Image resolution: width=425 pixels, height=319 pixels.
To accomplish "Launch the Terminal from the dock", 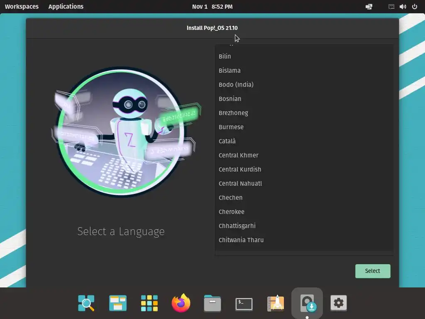I will [x=244, y=304].
